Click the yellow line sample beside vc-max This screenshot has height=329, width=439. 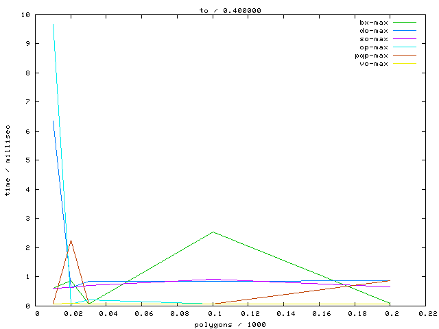click(405, 64)
